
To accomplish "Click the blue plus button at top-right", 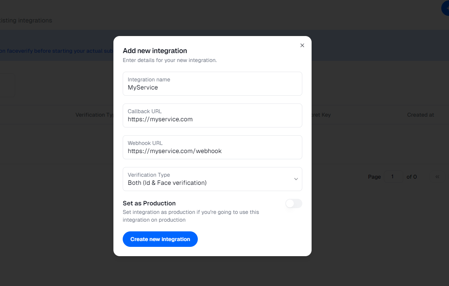I will pyautogui.click(x=446, y=9).
